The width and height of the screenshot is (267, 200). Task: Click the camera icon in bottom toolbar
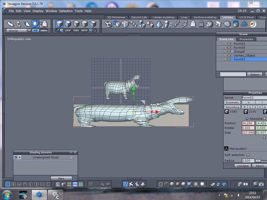tap(262, 184)
